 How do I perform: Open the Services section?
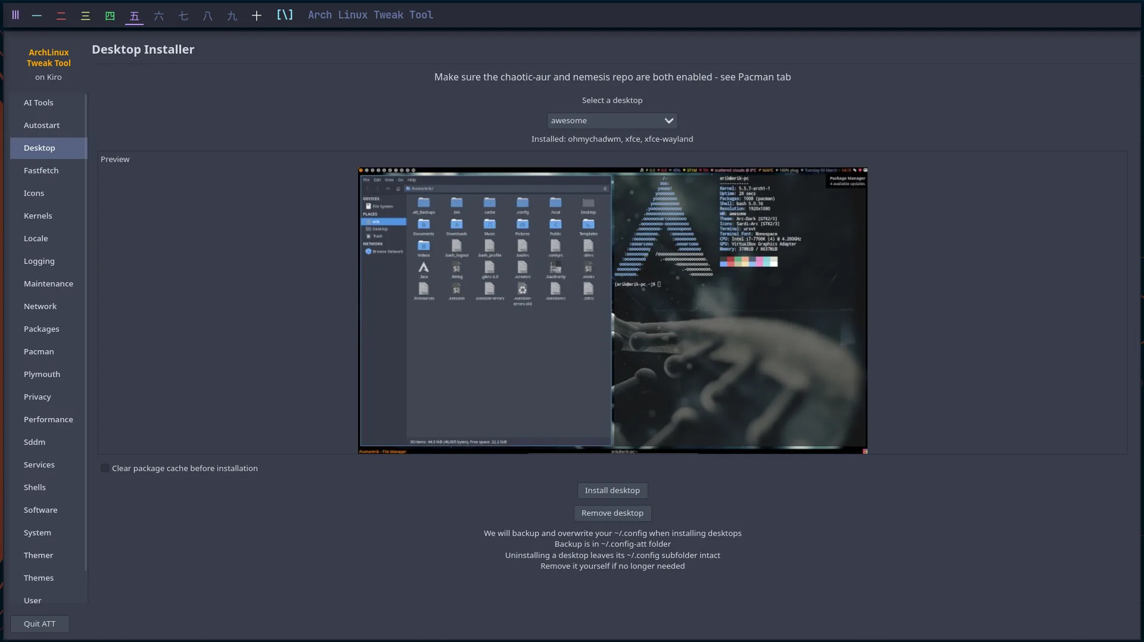48,465
